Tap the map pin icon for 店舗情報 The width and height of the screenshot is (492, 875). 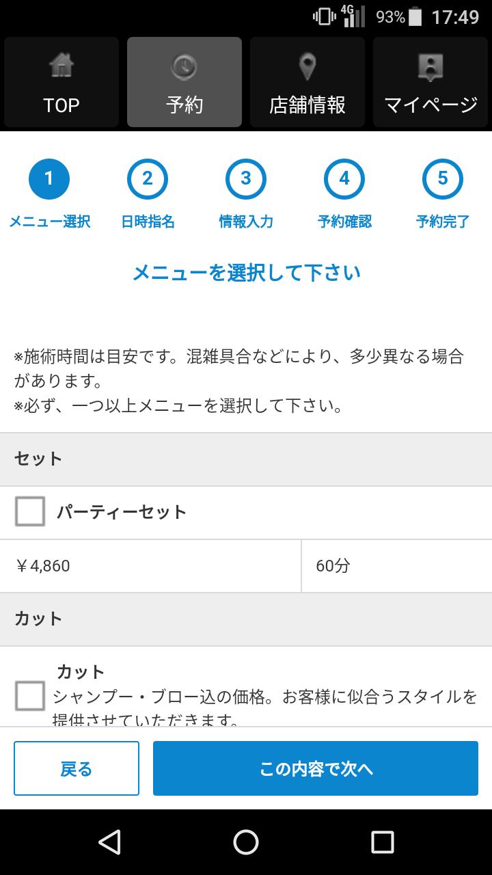307,67
